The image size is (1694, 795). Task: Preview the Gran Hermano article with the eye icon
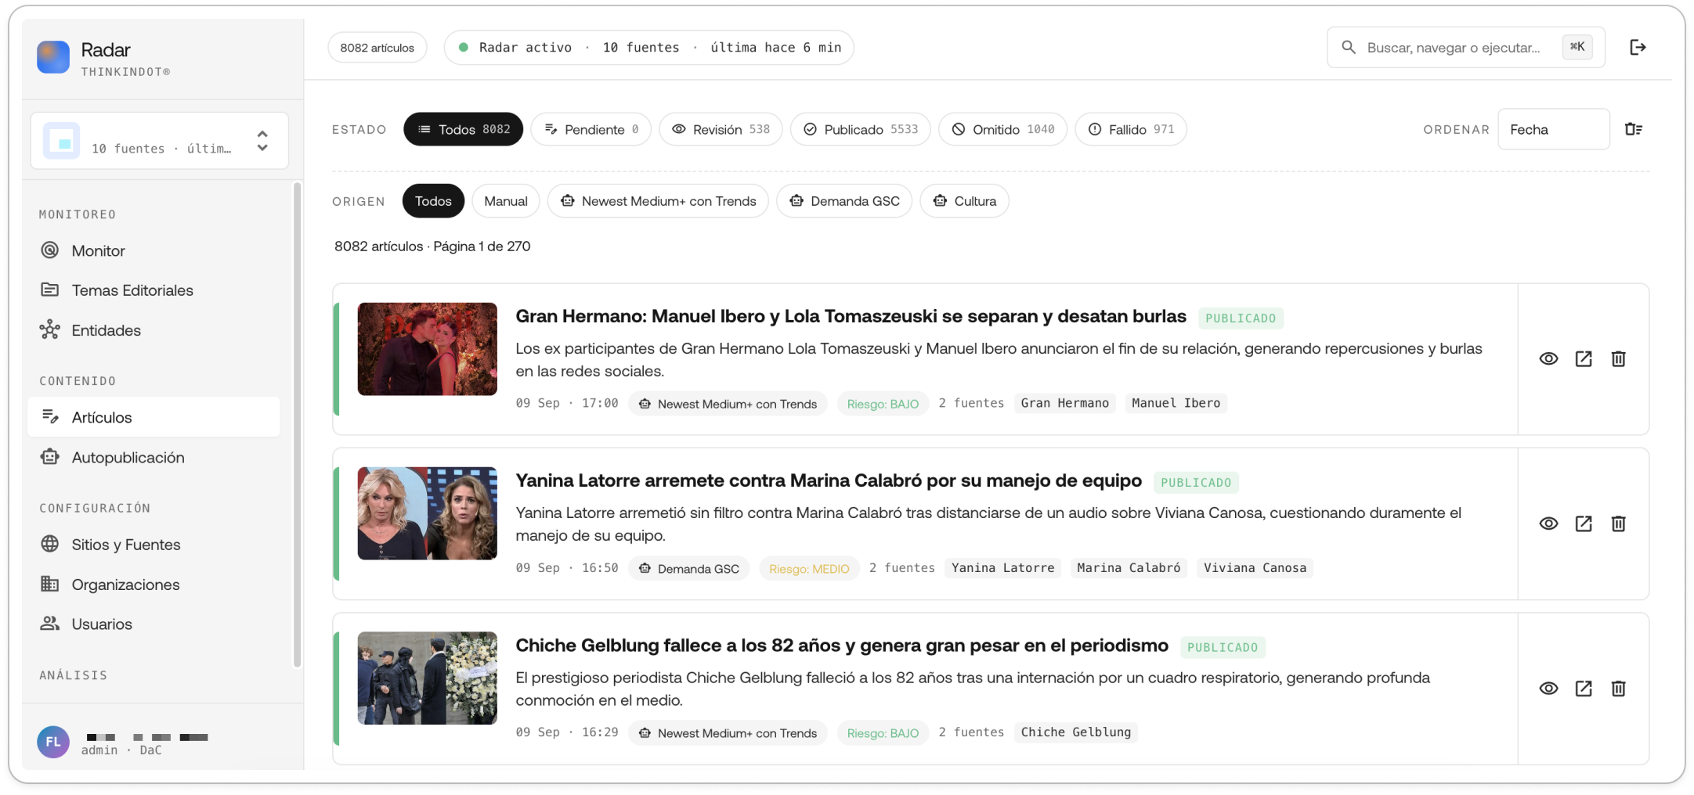[1548, 358]
